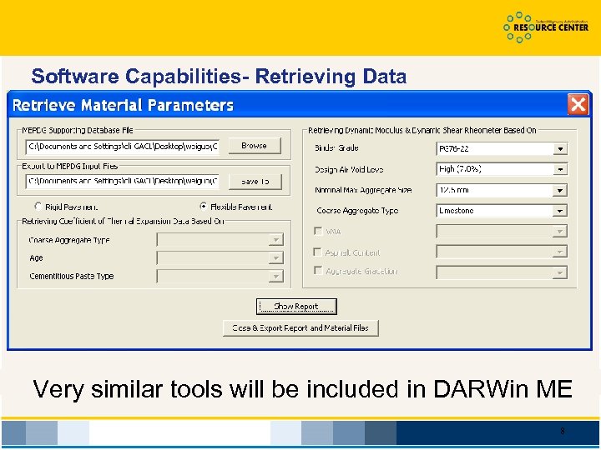601x450 pixels.
Task: Select the Flexible Pavement radio button
Action: pos(203,207)
